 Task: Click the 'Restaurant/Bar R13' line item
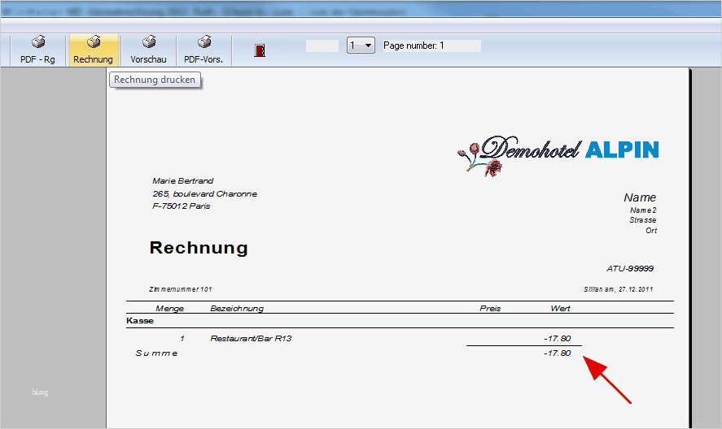251,339
